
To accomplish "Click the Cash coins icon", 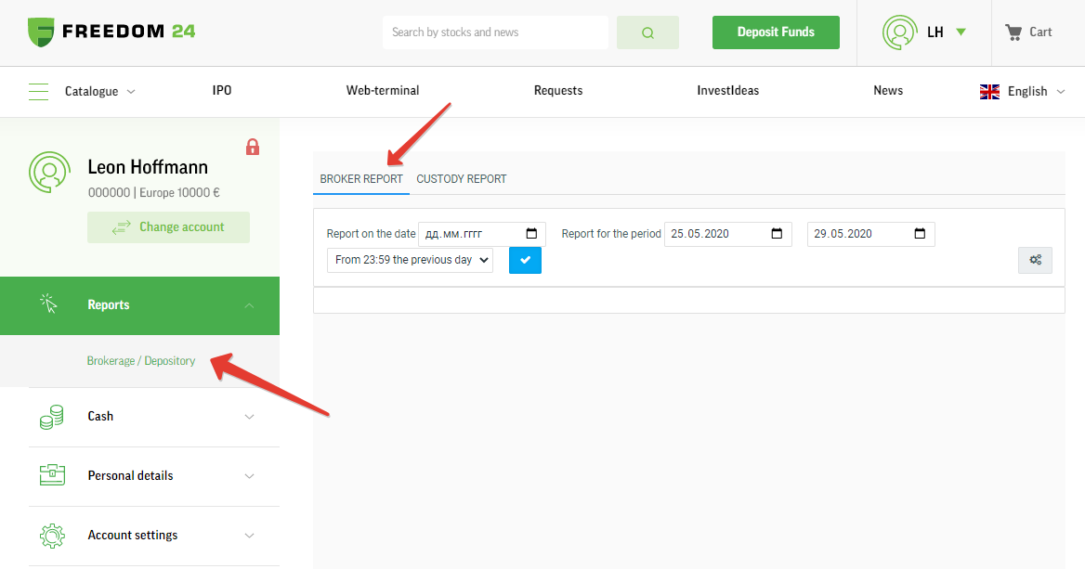I will click(52, 417).
